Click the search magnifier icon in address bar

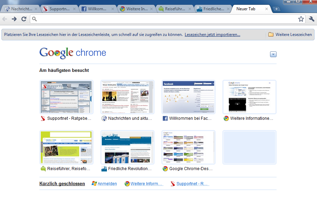(34, 19)
